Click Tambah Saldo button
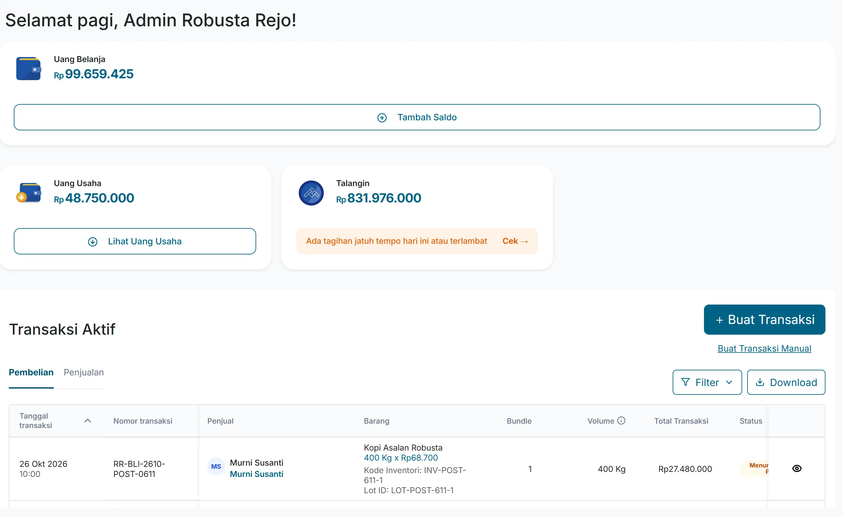The width and height of the screenshot is (843, 517). coord(417,117)
